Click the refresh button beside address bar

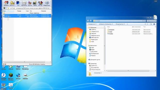145,21
